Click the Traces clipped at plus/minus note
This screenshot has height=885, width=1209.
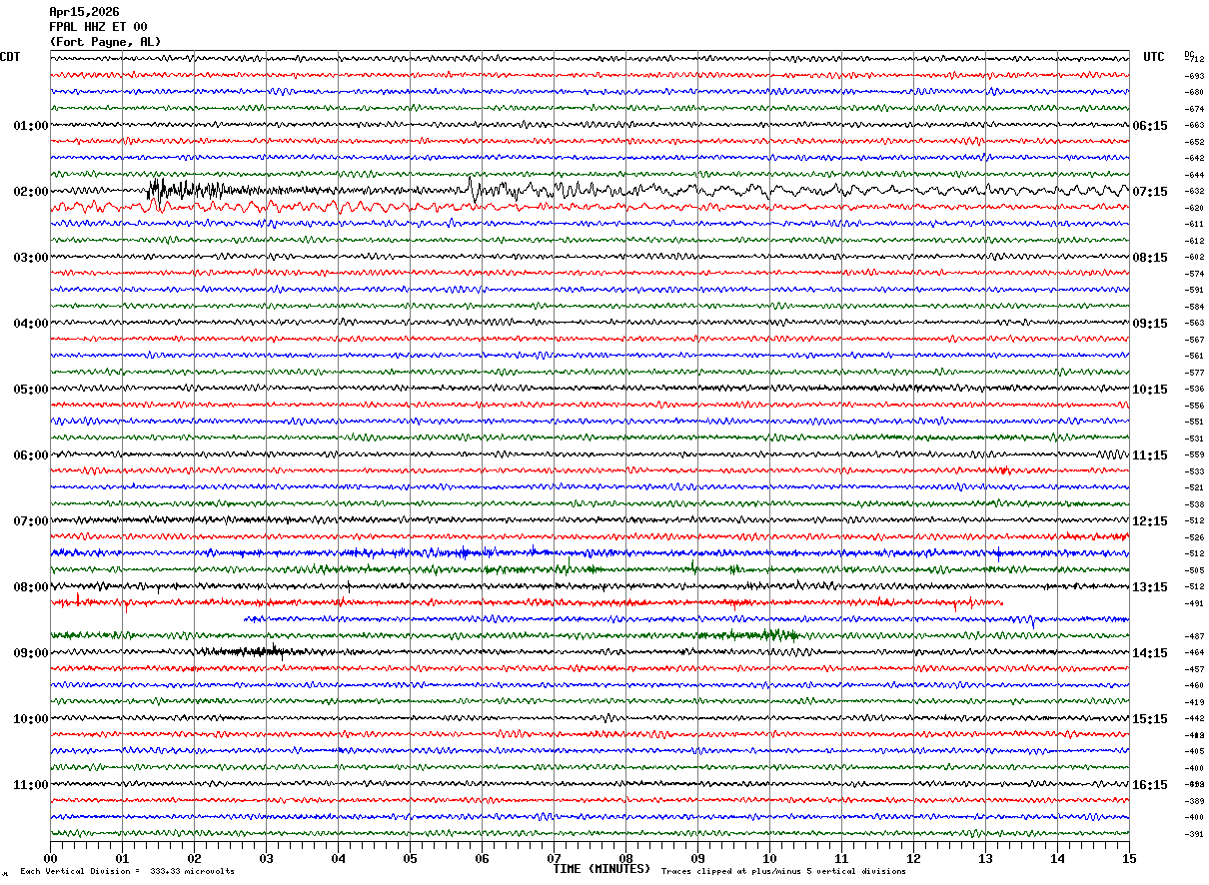point(783,872)
